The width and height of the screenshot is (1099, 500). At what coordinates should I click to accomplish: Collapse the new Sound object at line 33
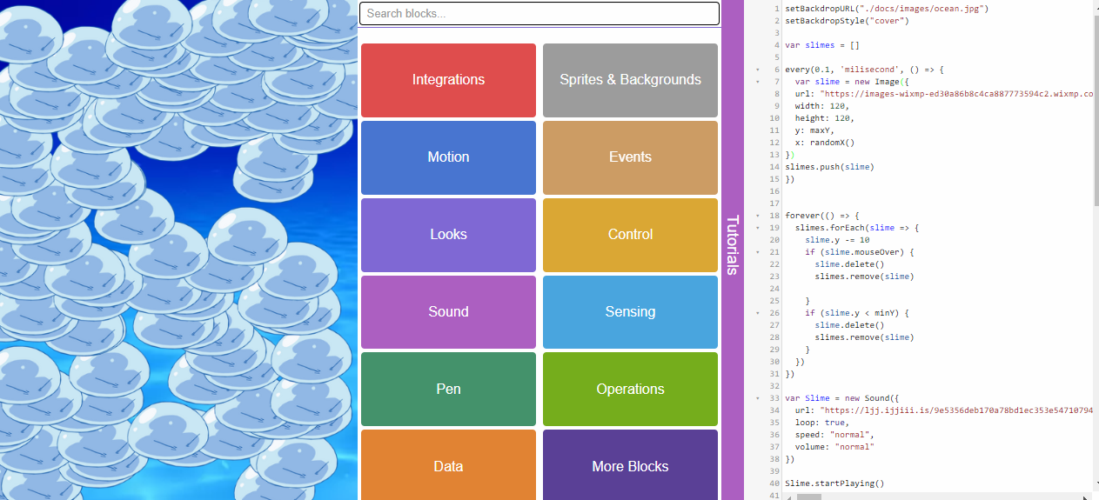pos(757,398)
